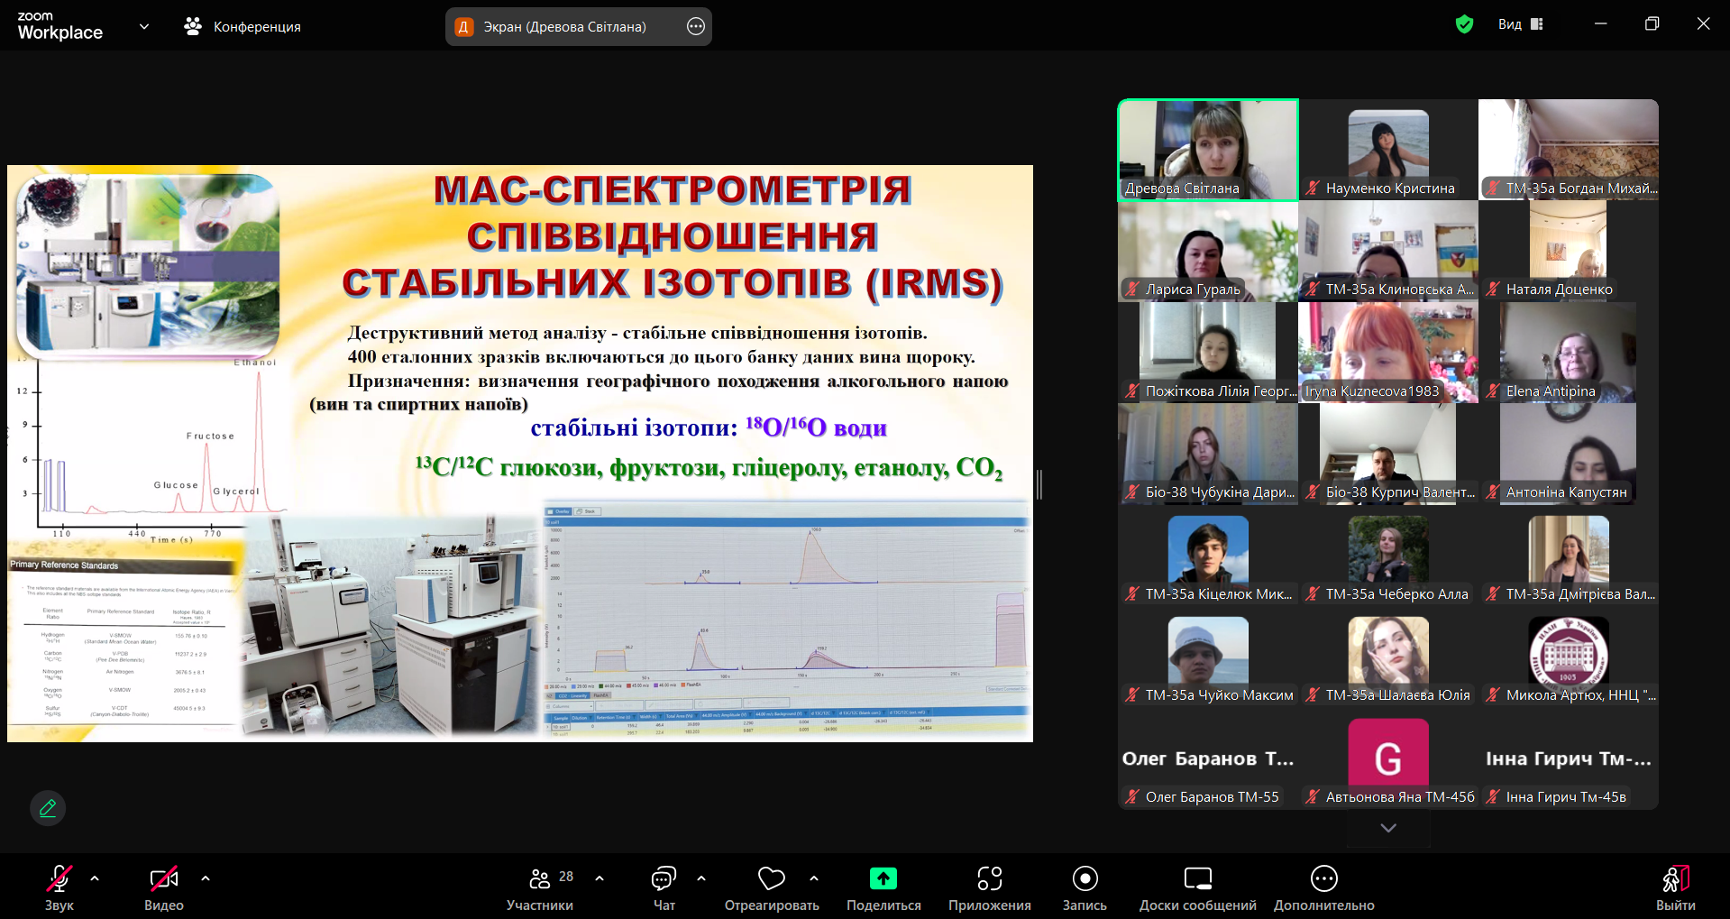
Task: Select Інна Гирич participant tile
Action: pos(1569,758)
